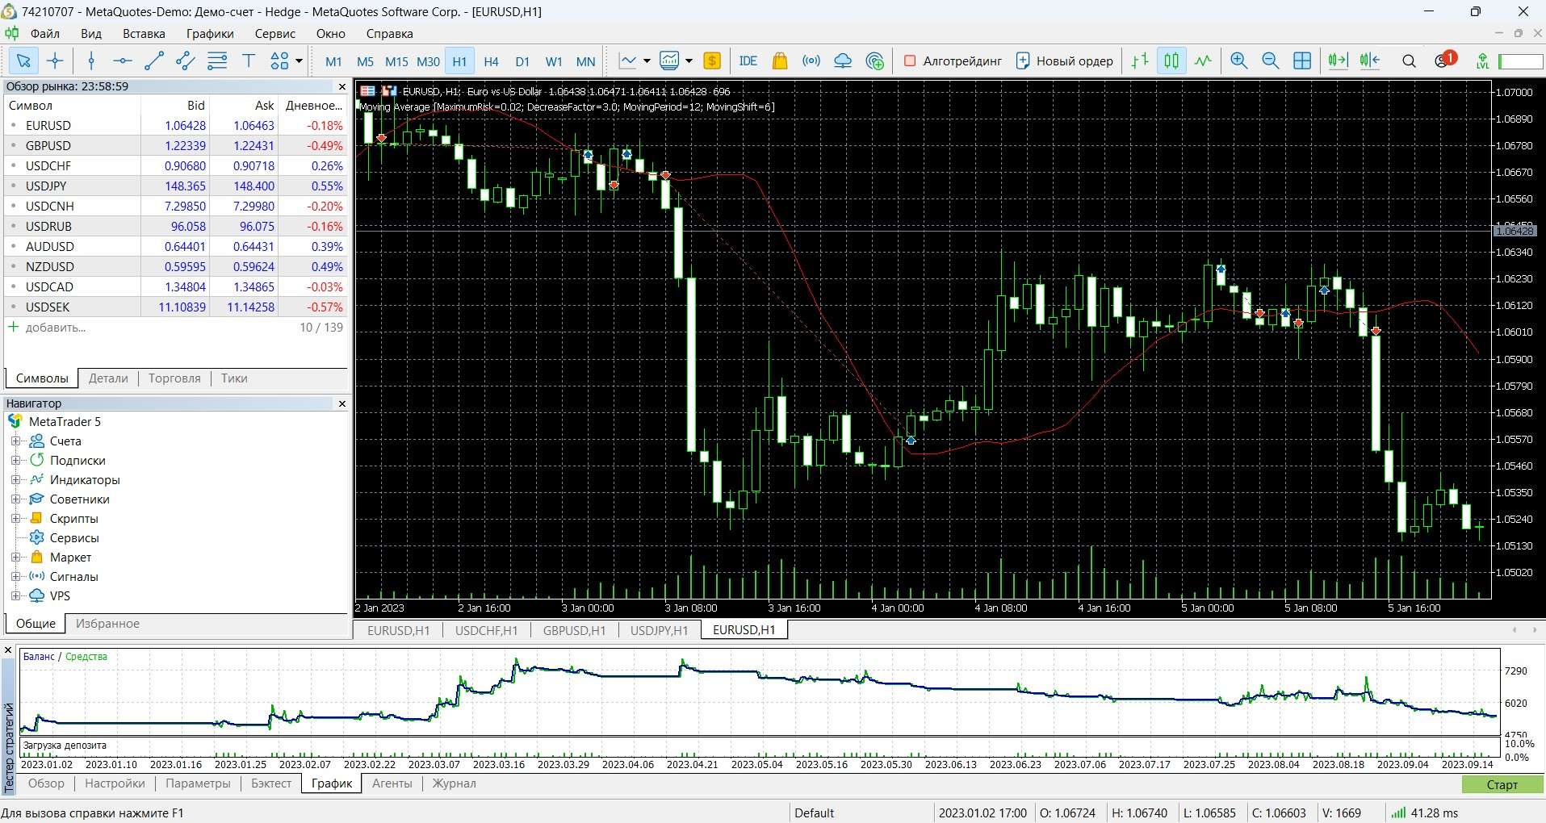Viewport: 1546px width, 823px height.
Task: Switch chart to M15 timeframe
Action: (x=396, y=61)
